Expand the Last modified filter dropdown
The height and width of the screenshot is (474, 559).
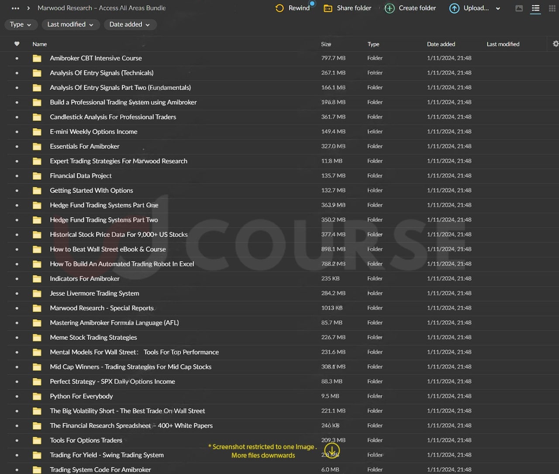click(x=70, y=24)
